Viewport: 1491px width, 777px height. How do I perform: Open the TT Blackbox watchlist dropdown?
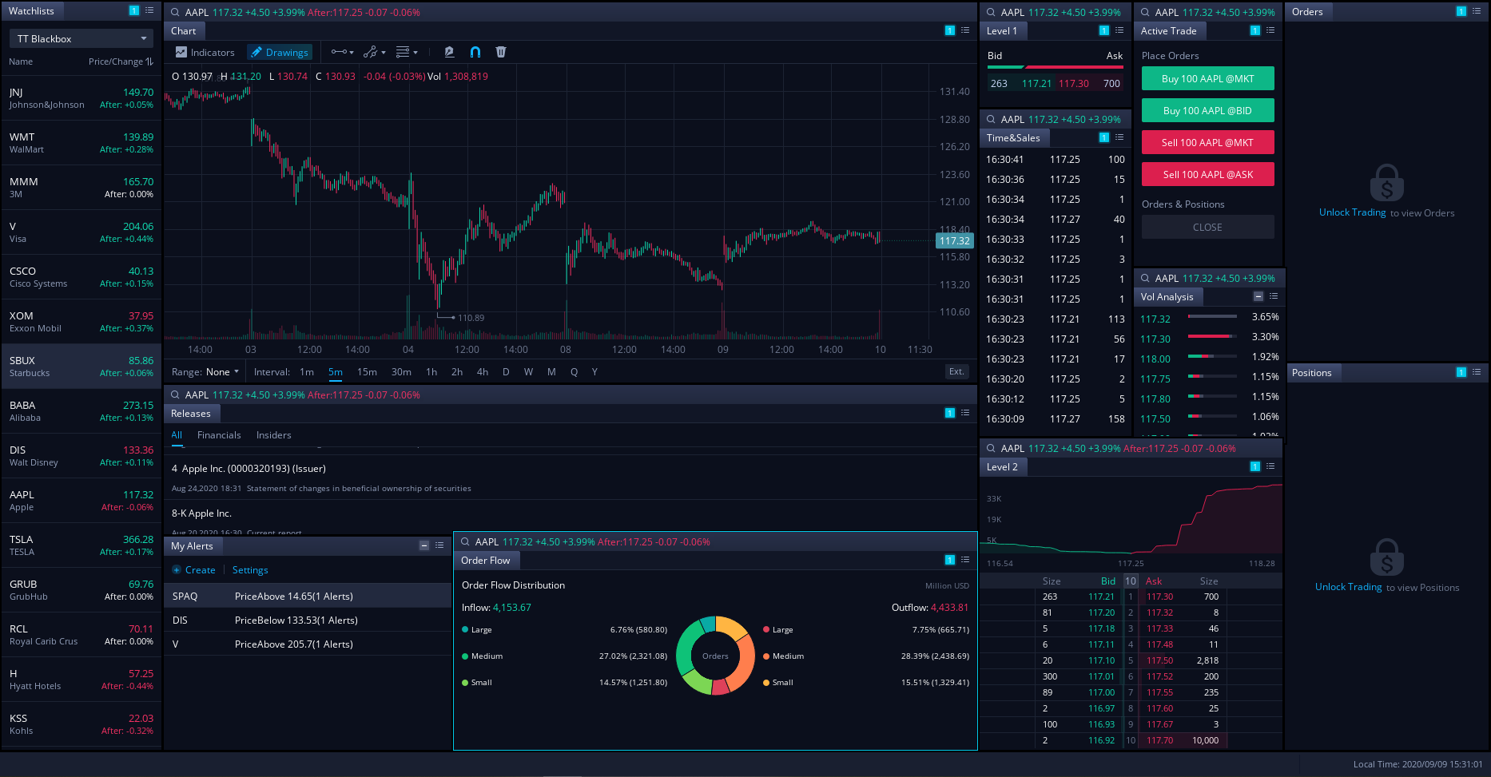(x=81, y=38)
